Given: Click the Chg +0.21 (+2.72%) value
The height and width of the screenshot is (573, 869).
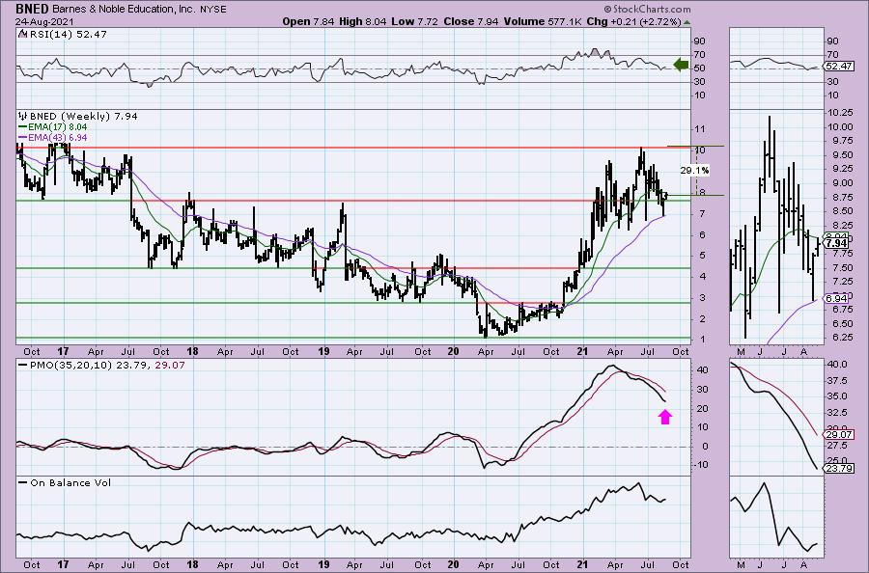Looking at the screenshot, I should click(x=633, y=21).
